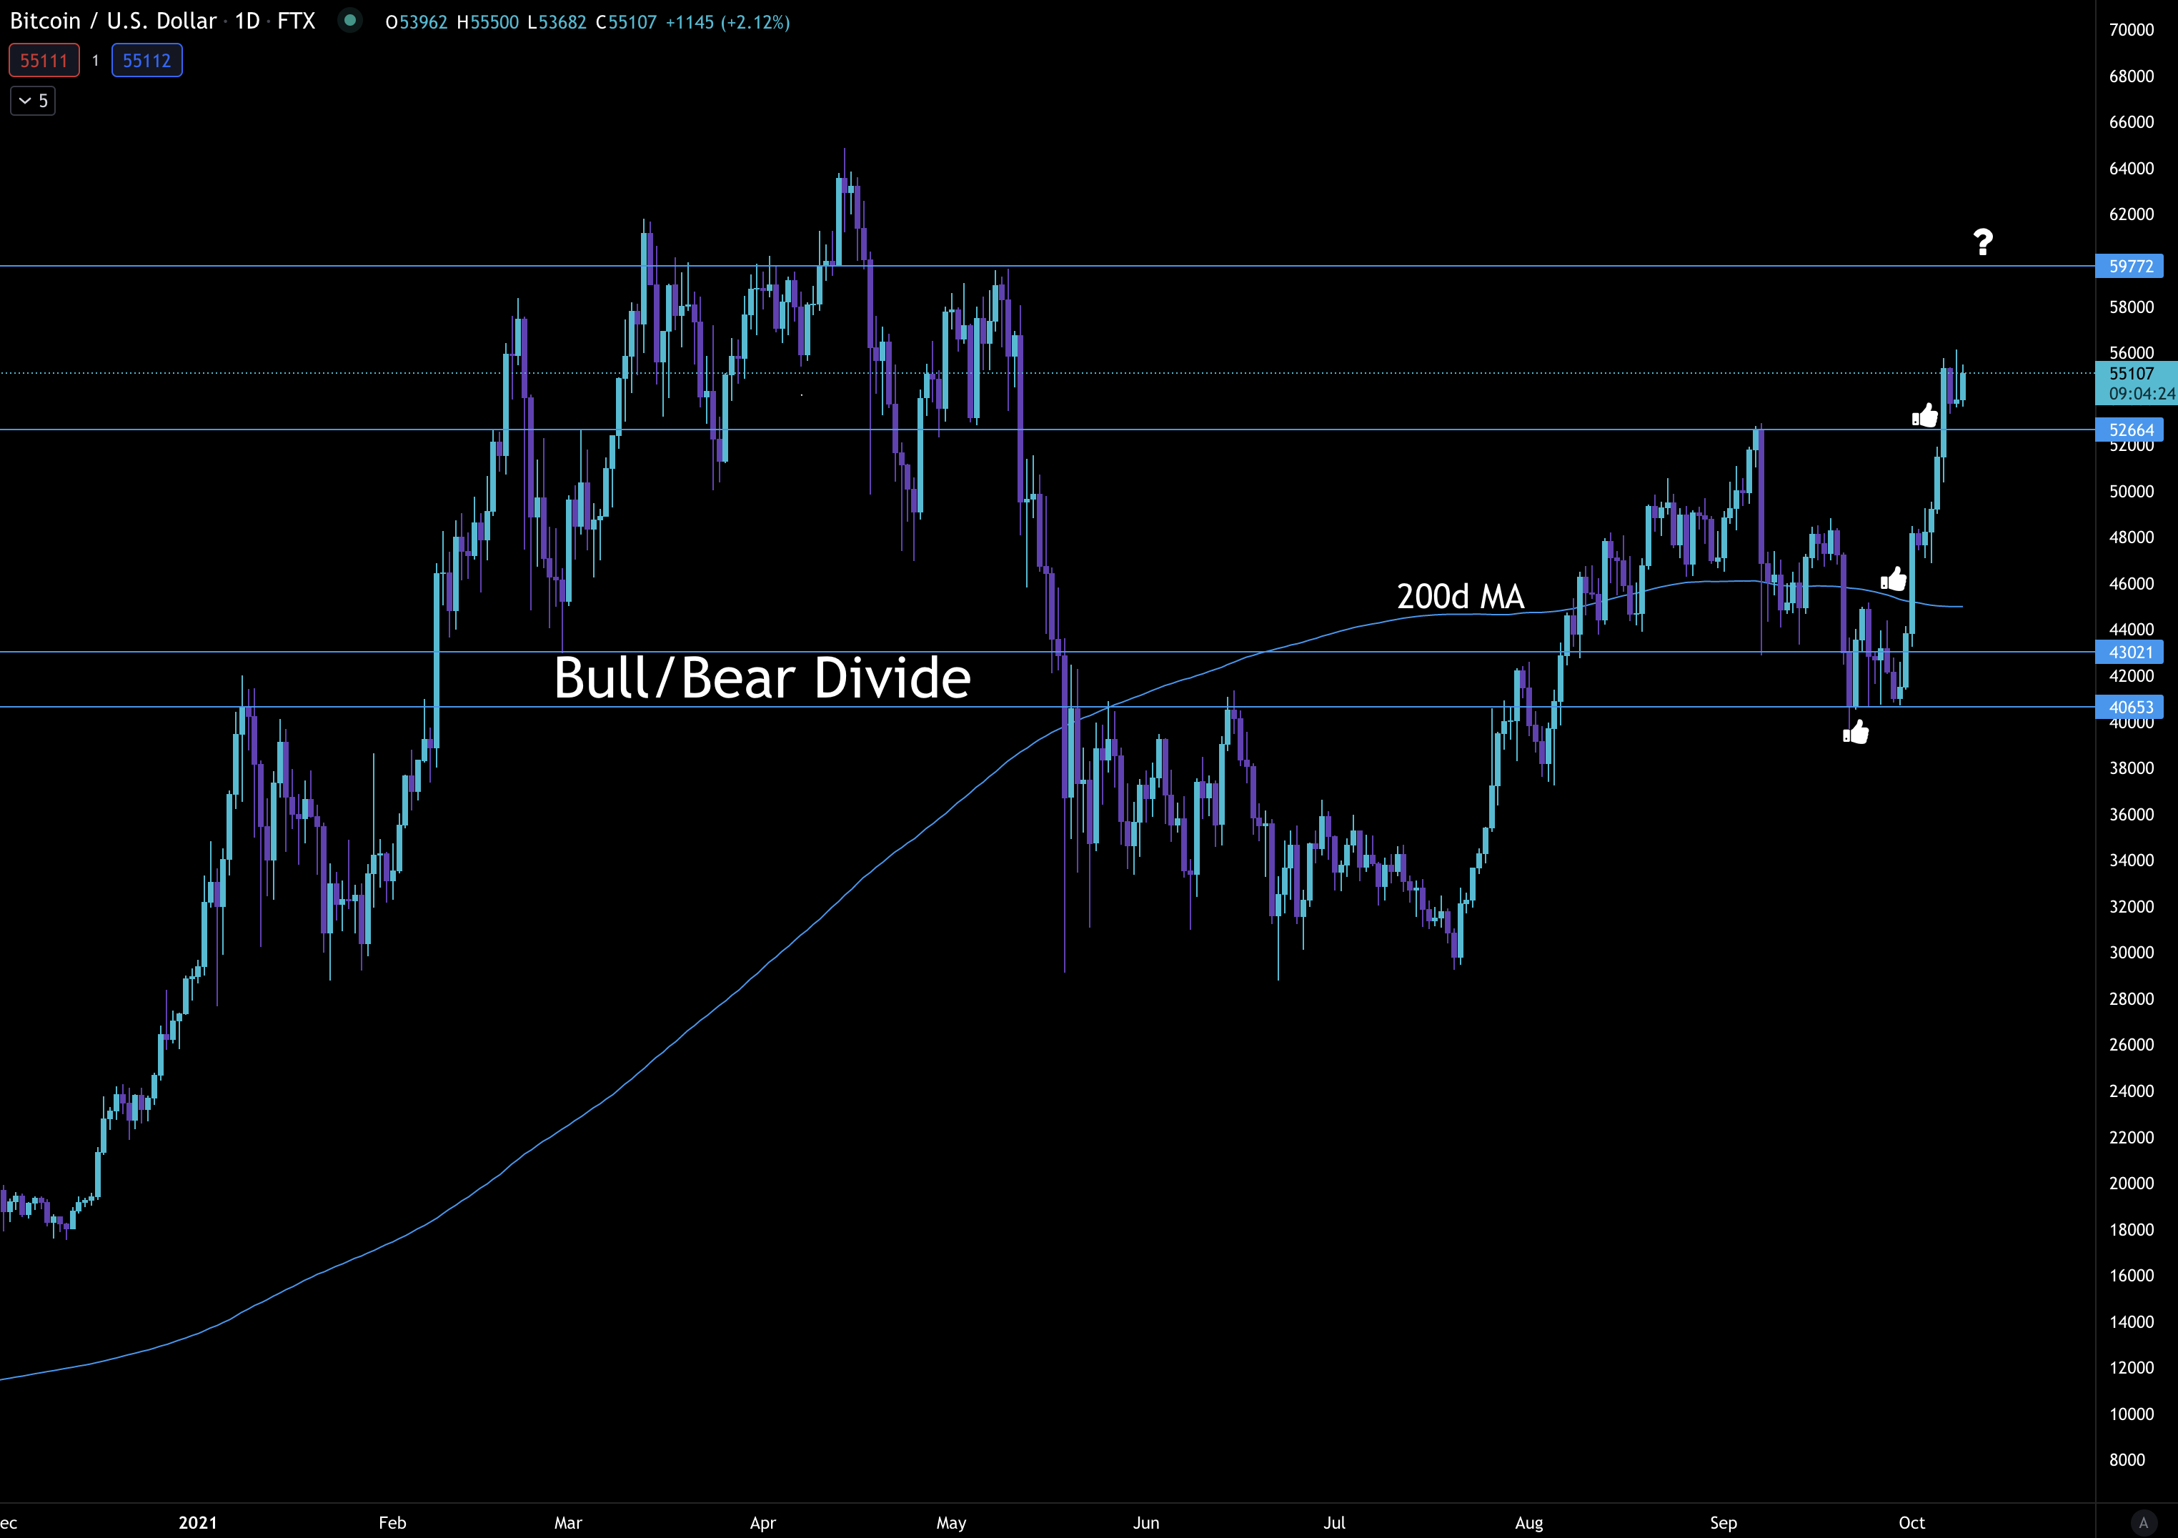Screen dimensions: 2178x1538
Task: Select the '200d MA' text label
Action: [x=1460, y=597]
